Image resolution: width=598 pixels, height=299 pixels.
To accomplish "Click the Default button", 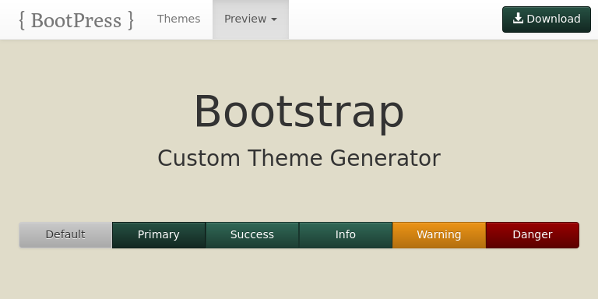I will (x=65, y=235).
